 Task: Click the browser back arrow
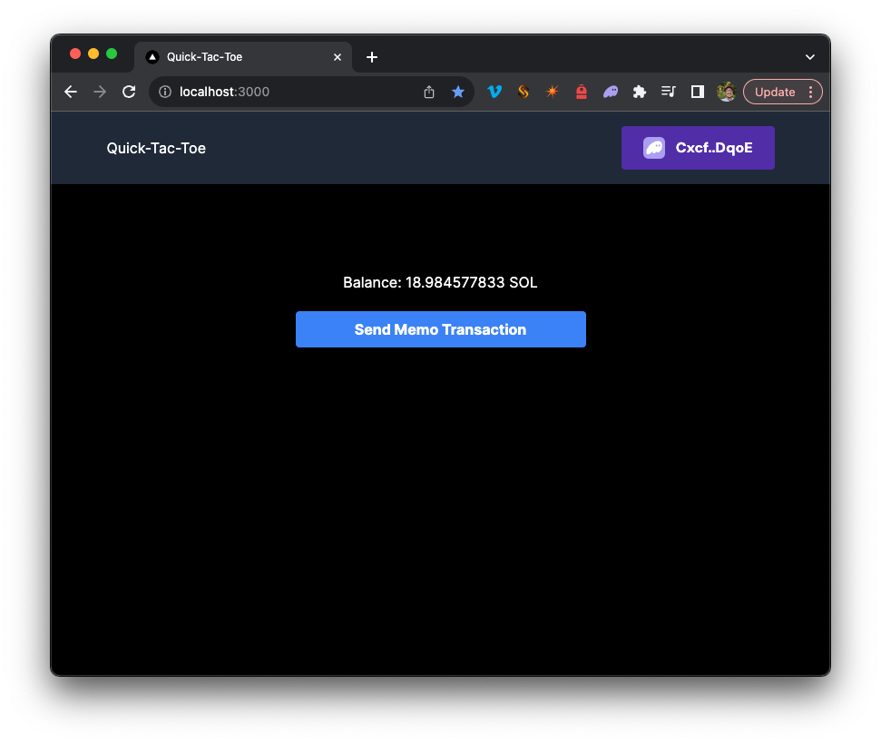pyautogui.click(x=71, y=92)
